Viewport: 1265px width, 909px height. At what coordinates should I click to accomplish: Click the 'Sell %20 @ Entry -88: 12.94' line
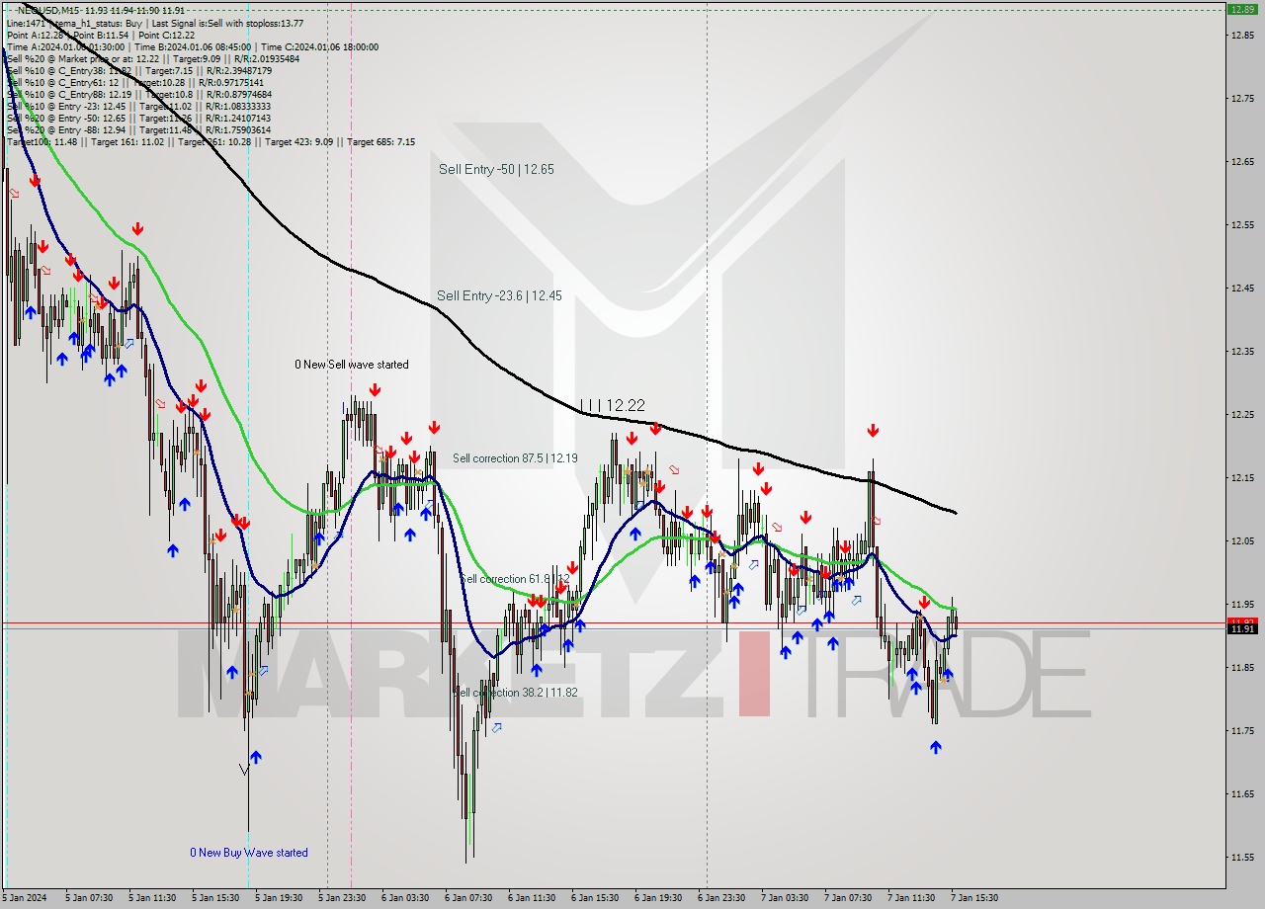click(x=138, y=129)
